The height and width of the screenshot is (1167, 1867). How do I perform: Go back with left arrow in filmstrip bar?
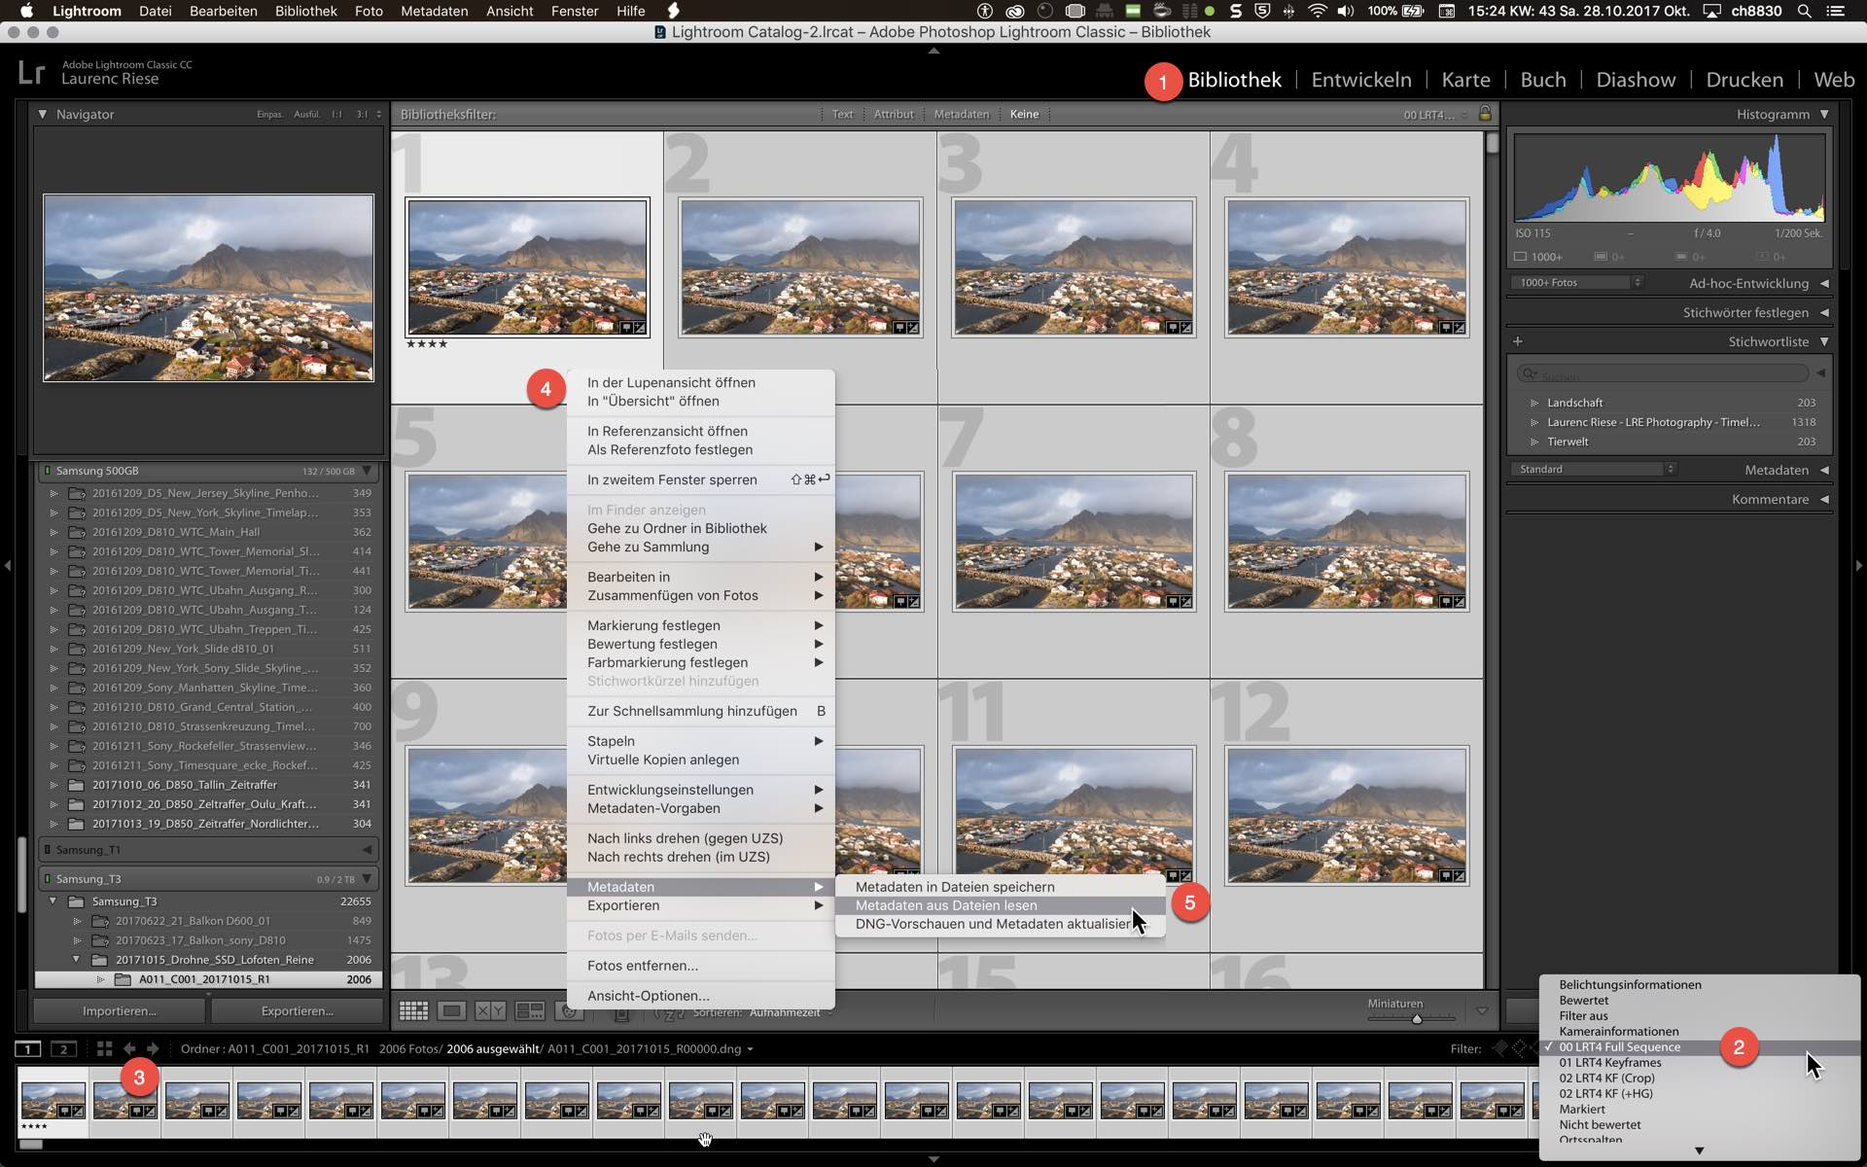pyautogui.click(x=129, y=1048)
